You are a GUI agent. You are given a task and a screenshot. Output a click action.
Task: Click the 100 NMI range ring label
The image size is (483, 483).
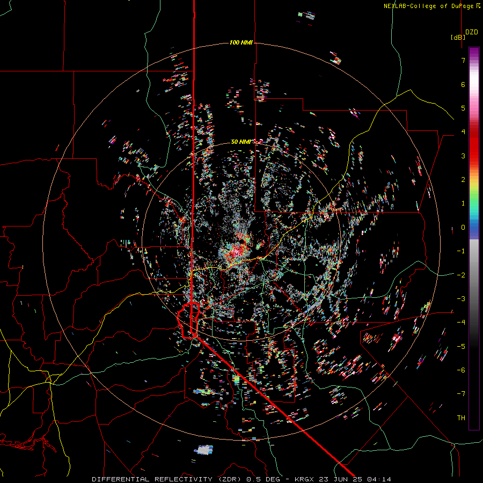[241, 42]
